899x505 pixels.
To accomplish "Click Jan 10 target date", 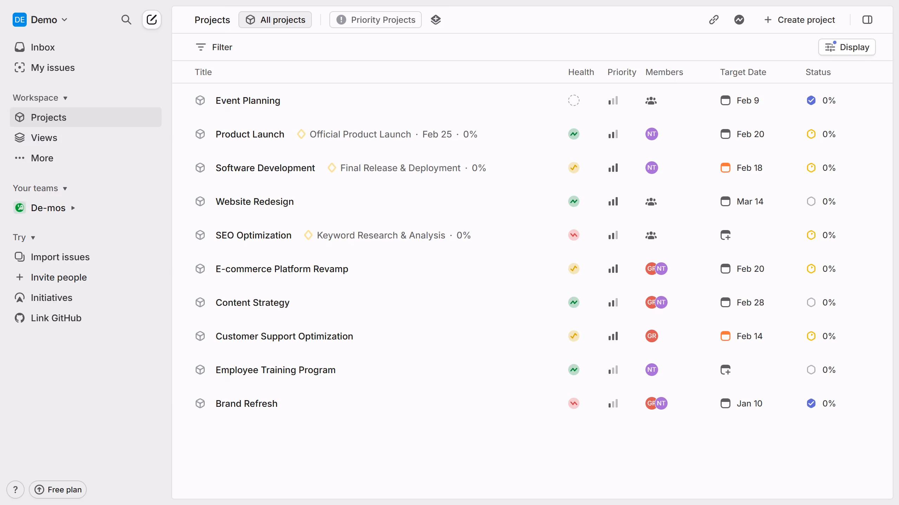I will (x=742, y=404).
